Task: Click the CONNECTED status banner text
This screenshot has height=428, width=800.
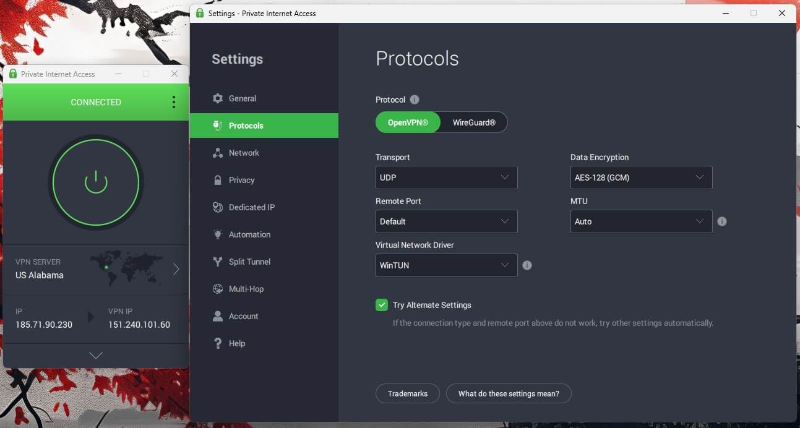Action: tap(96, 102)
